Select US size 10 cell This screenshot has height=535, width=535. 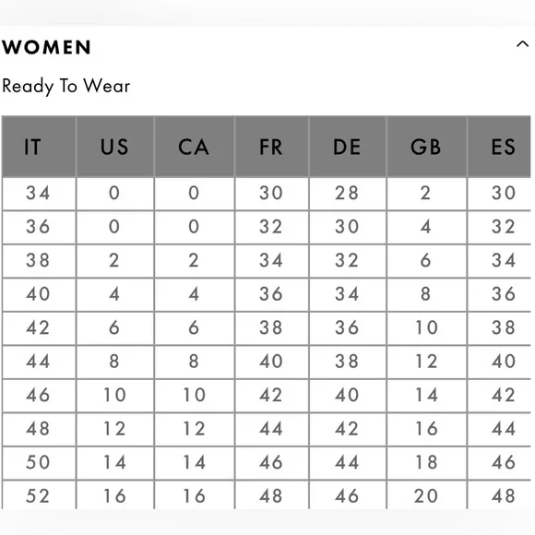(115, 395)
